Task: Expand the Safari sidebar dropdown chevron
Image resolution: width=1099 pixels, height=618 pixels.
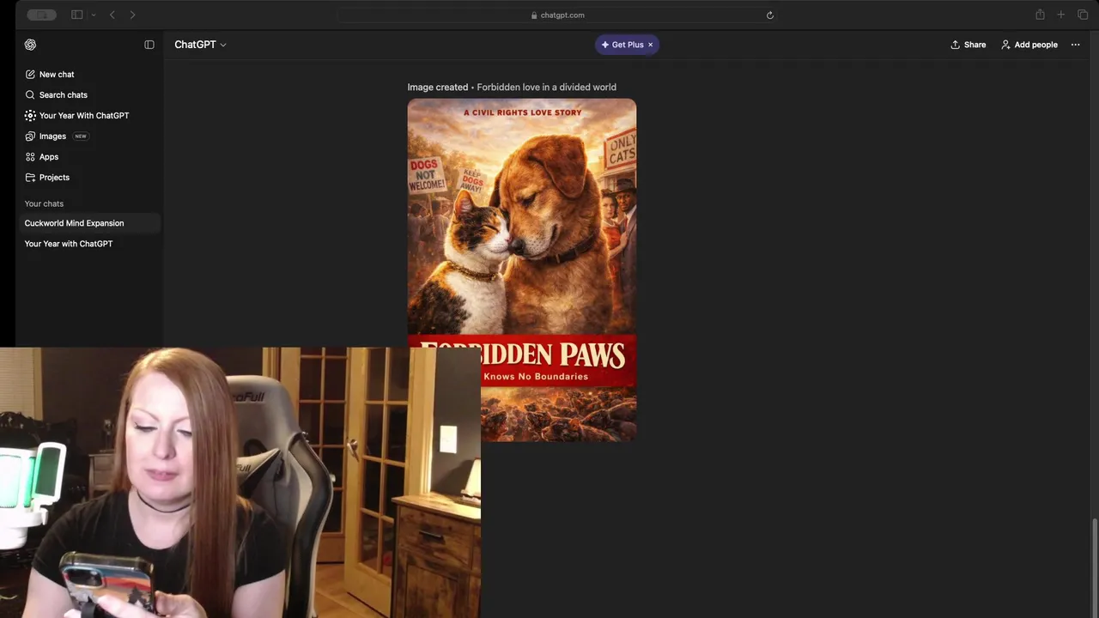Action: pos(93,15)
